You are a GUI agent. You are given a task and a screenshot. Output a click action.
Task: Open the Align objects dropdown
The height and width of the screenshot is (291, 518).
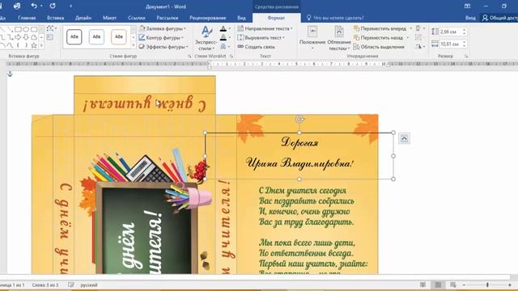420,29
